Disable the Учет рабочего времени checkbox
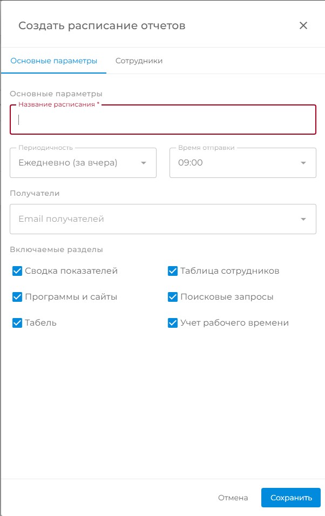Screen dimensions: 325x516 173,323
